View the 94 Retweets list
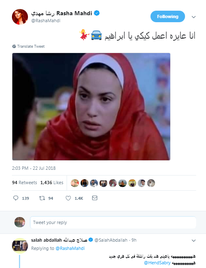The width and height of the screenshot is (206, 268). click(24, 183)
